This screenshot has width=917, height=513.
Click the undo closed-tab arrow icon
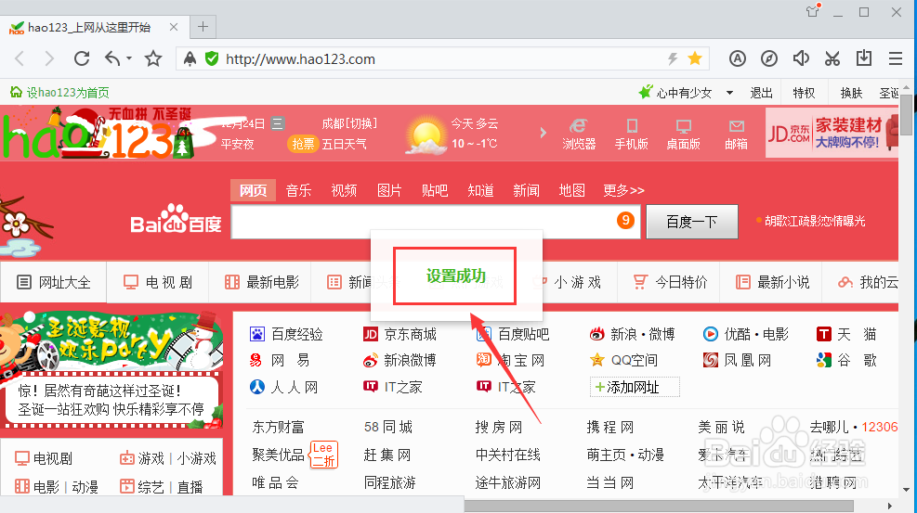[112, 58]
